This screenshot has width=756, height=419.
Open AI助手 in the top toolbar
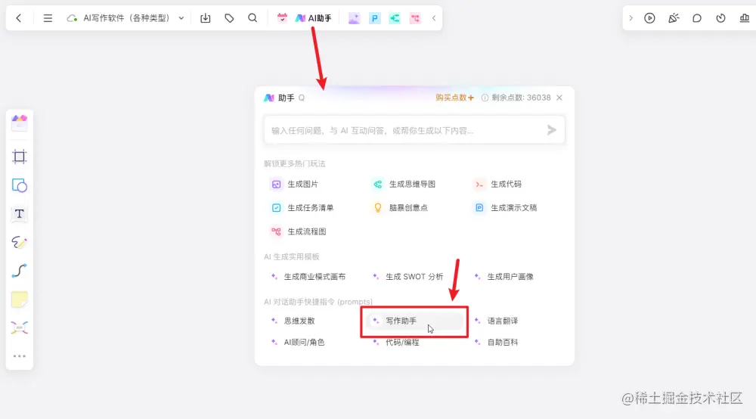pos(314,18)
